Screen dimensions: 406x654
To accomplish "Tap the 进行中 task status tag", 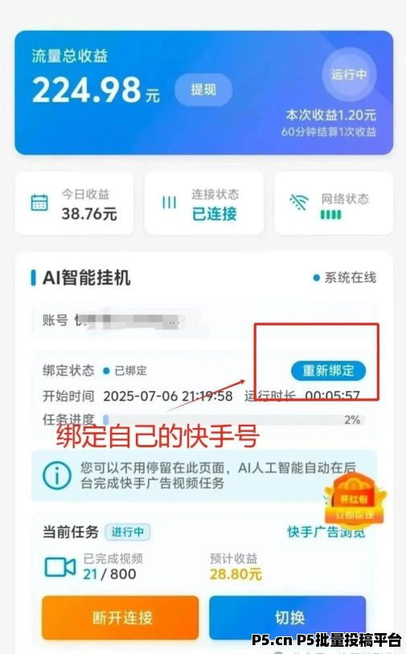I will 128,533.
